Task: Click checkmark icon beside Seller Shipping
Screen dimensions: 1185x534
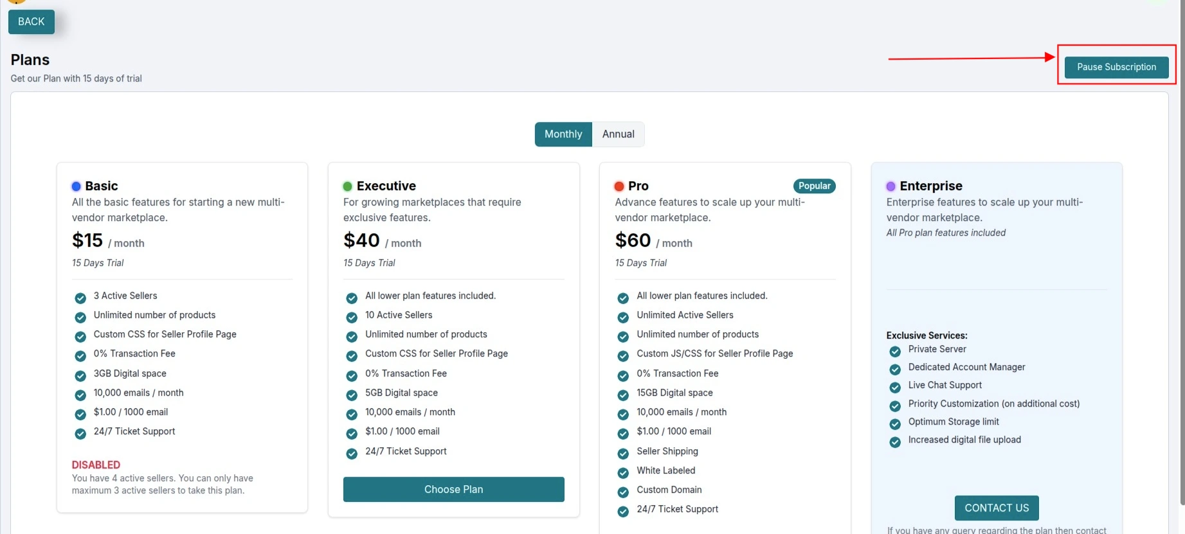Action: click(x=623, y=454)
